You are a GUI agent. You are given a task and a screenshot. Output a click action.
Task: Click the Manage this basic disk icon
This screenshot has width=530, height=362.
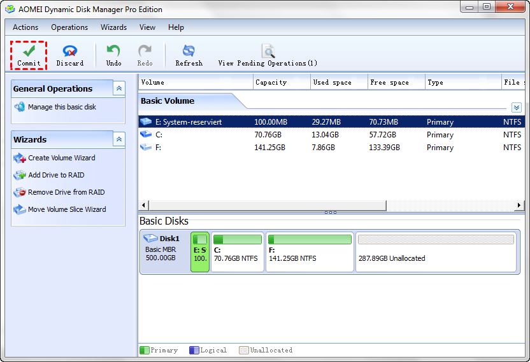(20, 107)
